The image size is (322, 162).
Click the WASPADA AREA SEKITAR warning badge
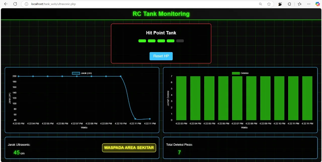pos(129,148)
